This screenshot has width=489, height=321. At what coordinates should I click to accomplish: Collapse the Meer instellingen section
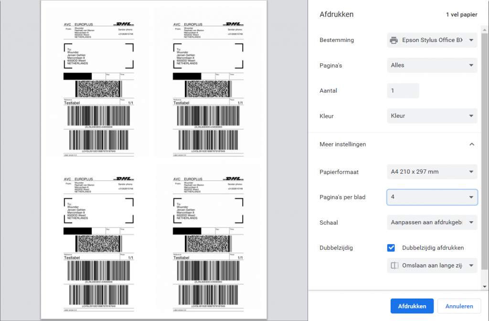471,144
